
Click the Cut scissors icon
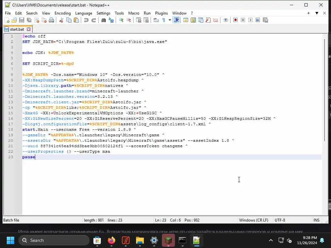coord(61,20)
